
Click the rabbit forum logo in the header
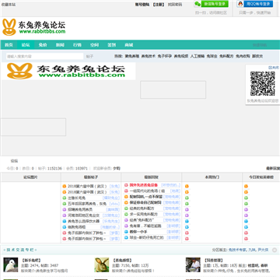click(34, 27)
